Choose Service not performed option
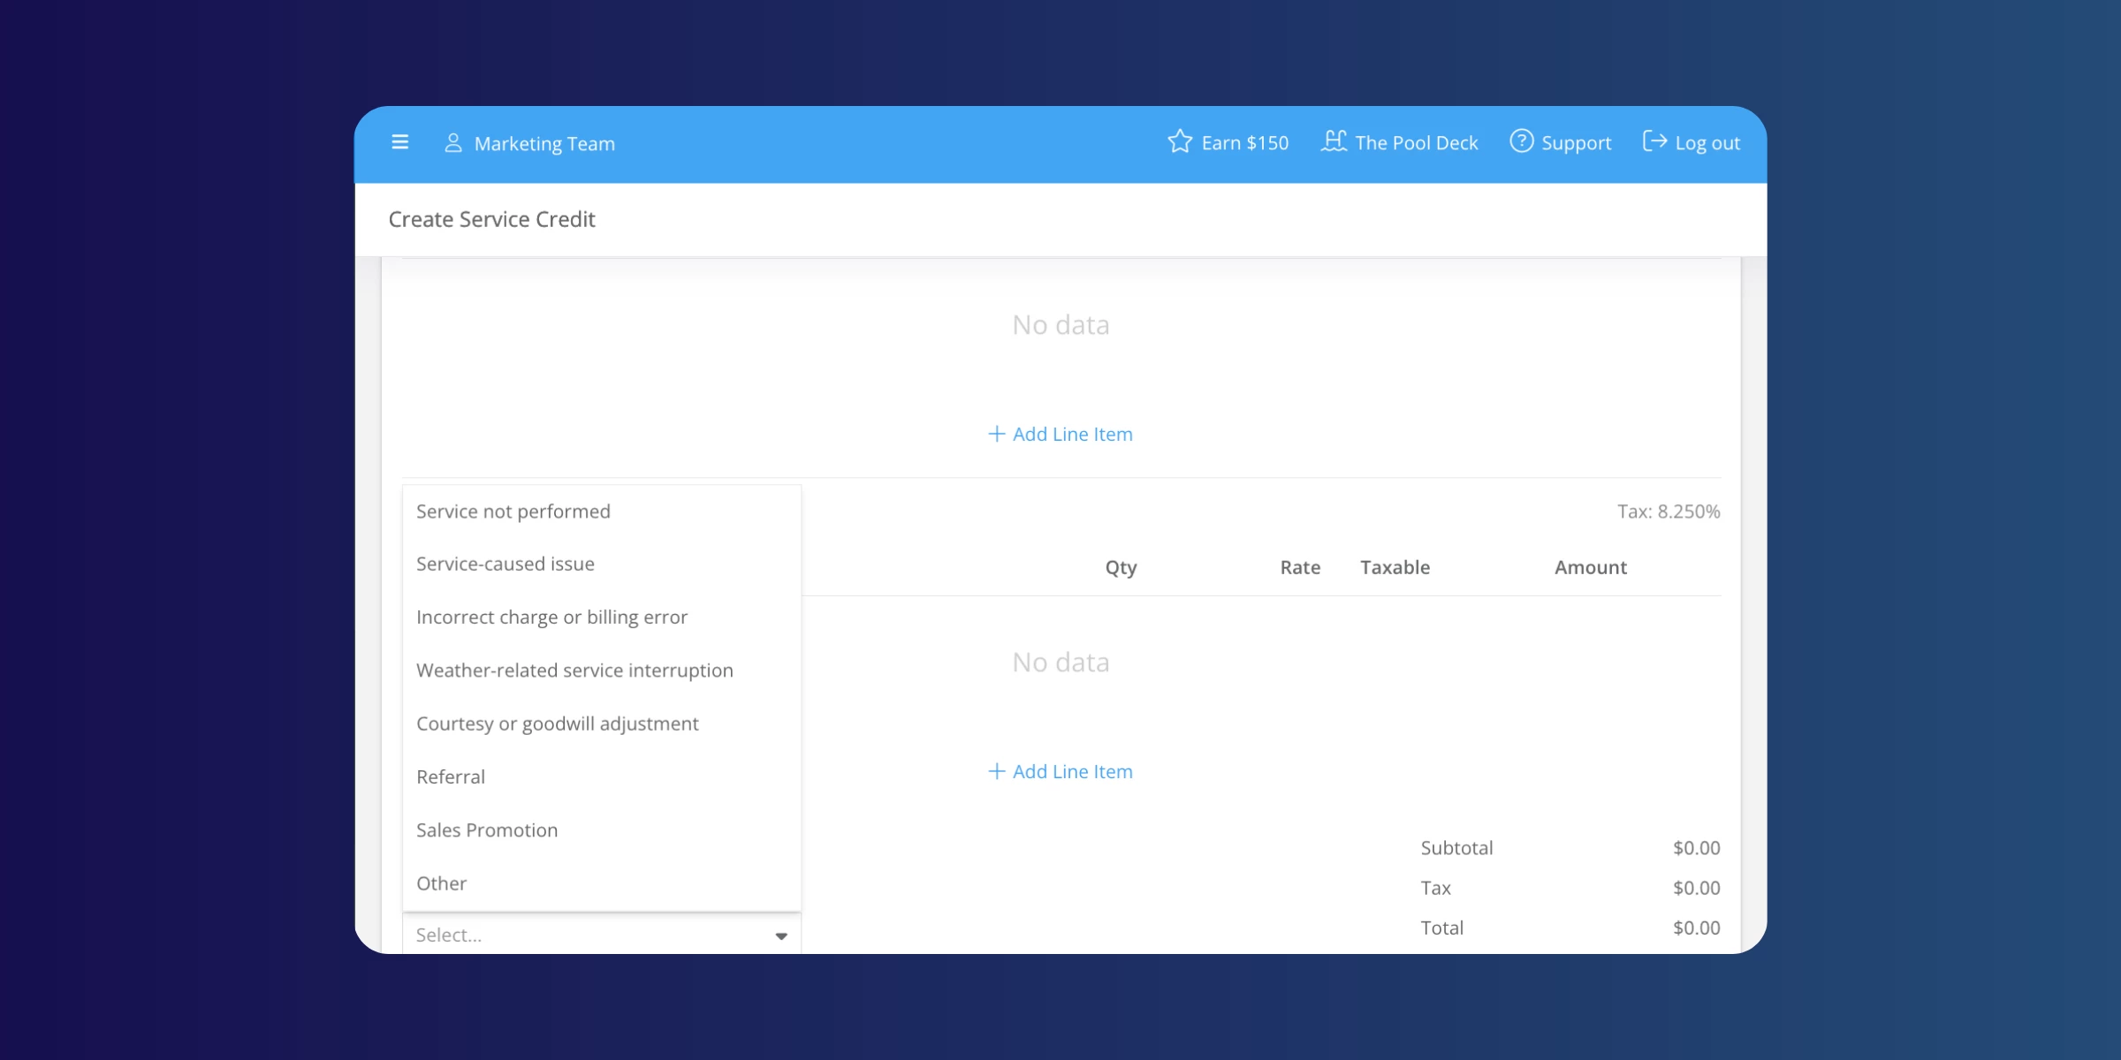The width and height of the screenshot is (2121, 1060). 513,511
